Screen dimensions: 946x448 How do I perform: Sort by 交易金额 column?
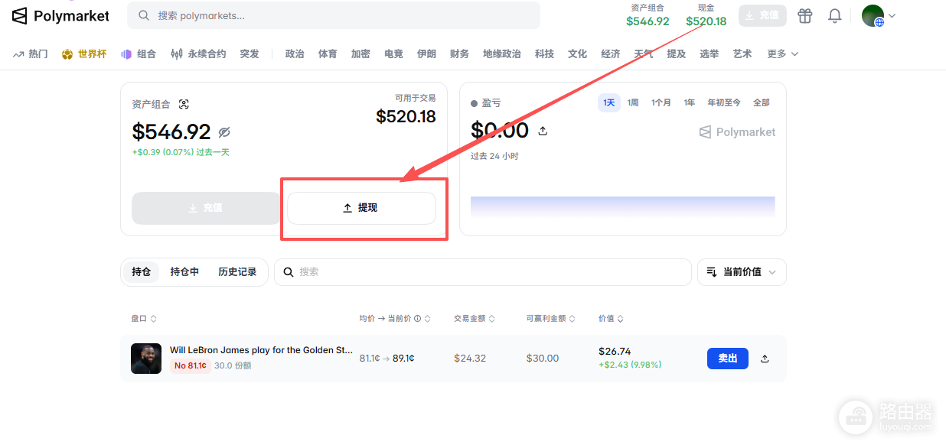(475, 319)
